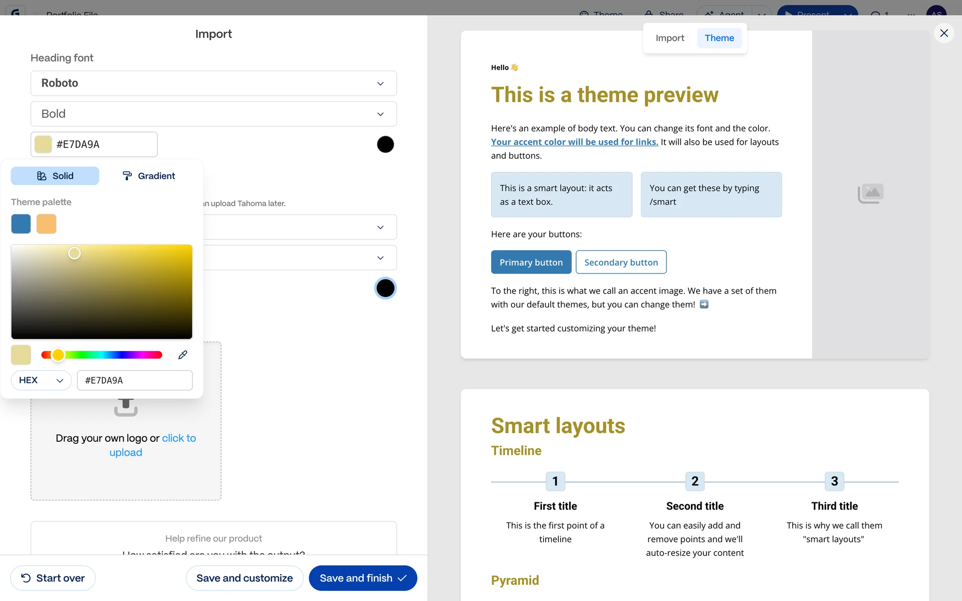Viewport: 962px width, 601px height.
Task: Switch to the Import tab
Action: 669,38
